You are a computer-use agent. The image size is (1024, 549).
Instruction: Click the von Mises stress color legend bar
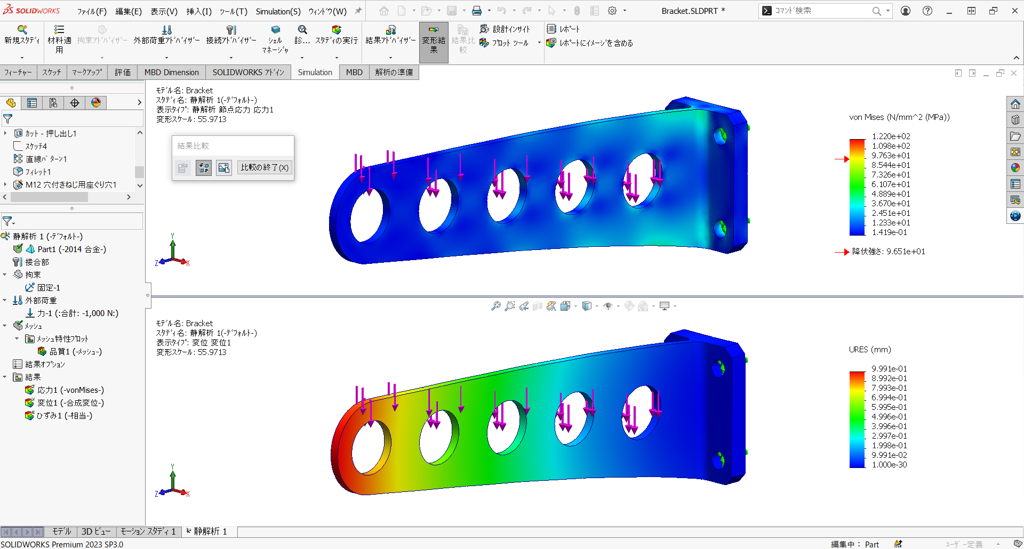click(857, 187)
